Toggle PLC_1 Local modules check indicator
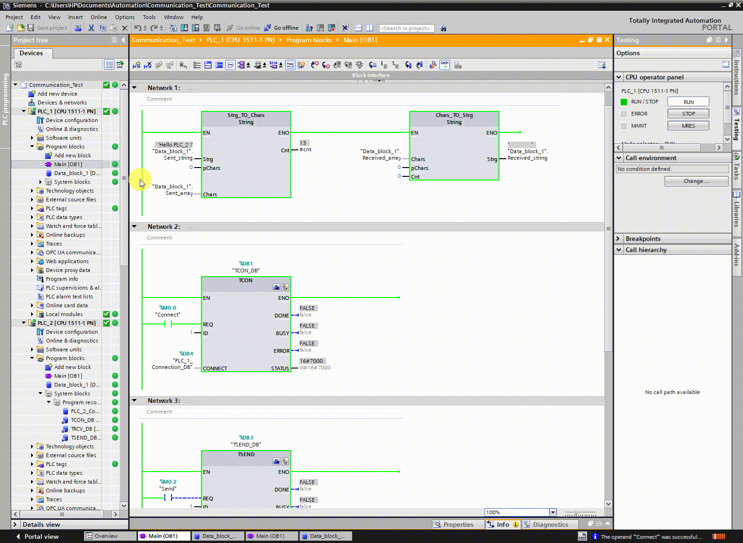Image resolution: width=743 pixels, height=543 pixels. tap(106, 314)
